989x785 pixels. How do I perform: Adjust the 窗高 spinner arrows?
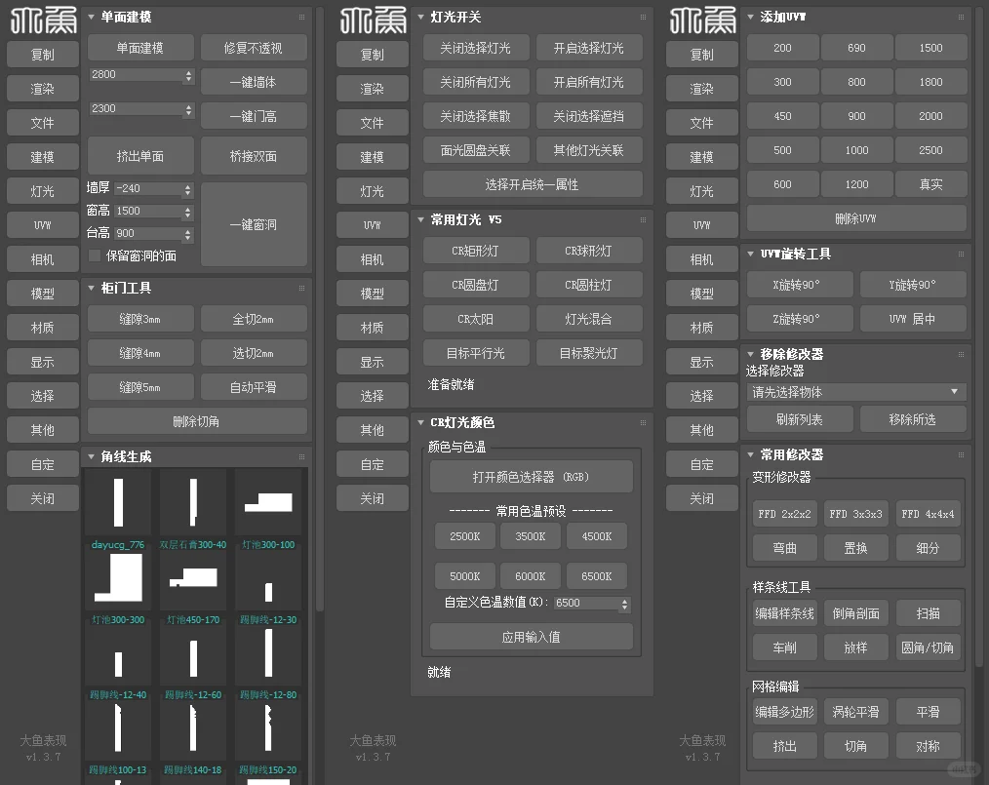point(188,213)
